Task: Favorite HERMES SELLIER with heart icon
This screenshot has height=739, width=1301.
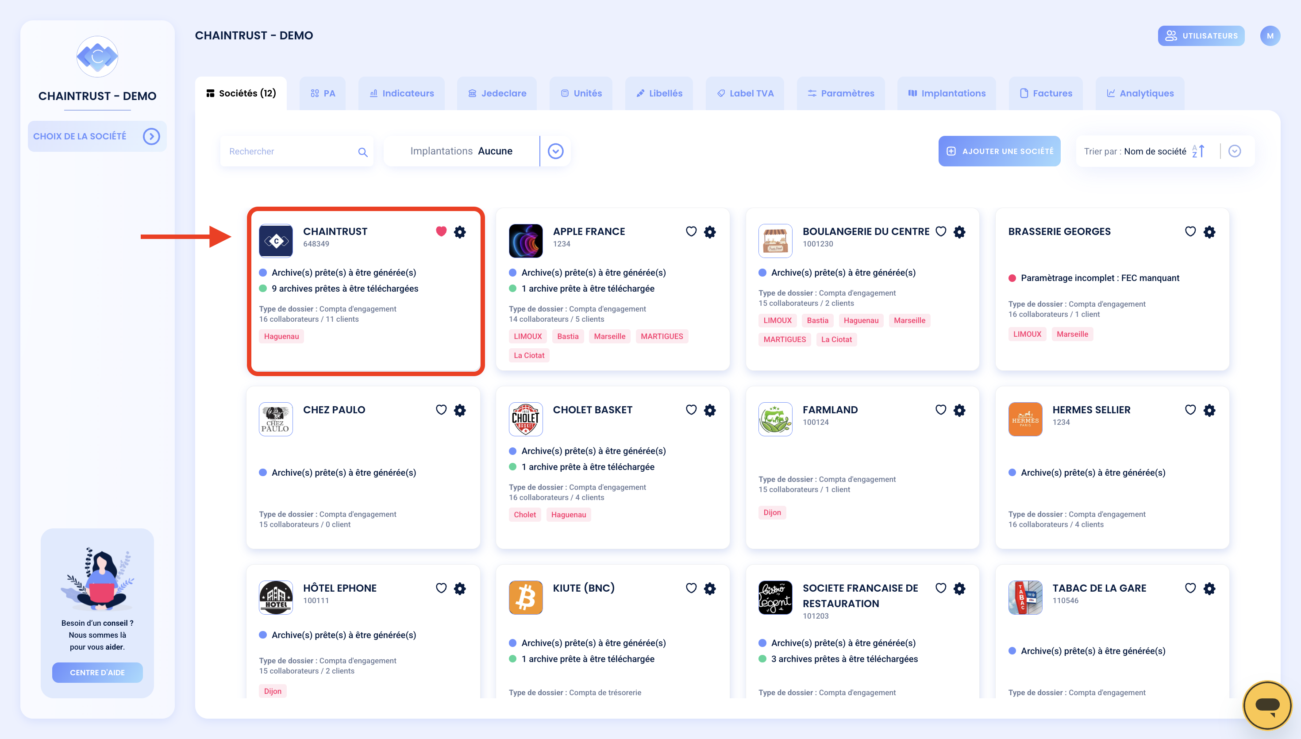Action: pos(1190,410)
